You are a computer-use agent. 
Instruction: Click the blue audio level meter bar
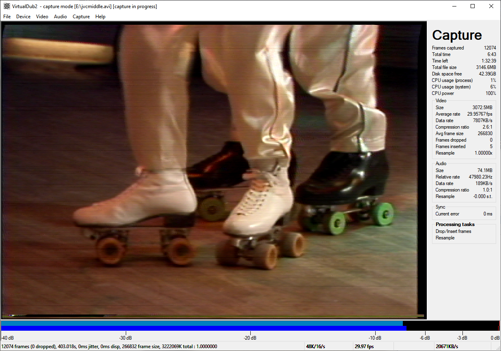pos(203,326)
